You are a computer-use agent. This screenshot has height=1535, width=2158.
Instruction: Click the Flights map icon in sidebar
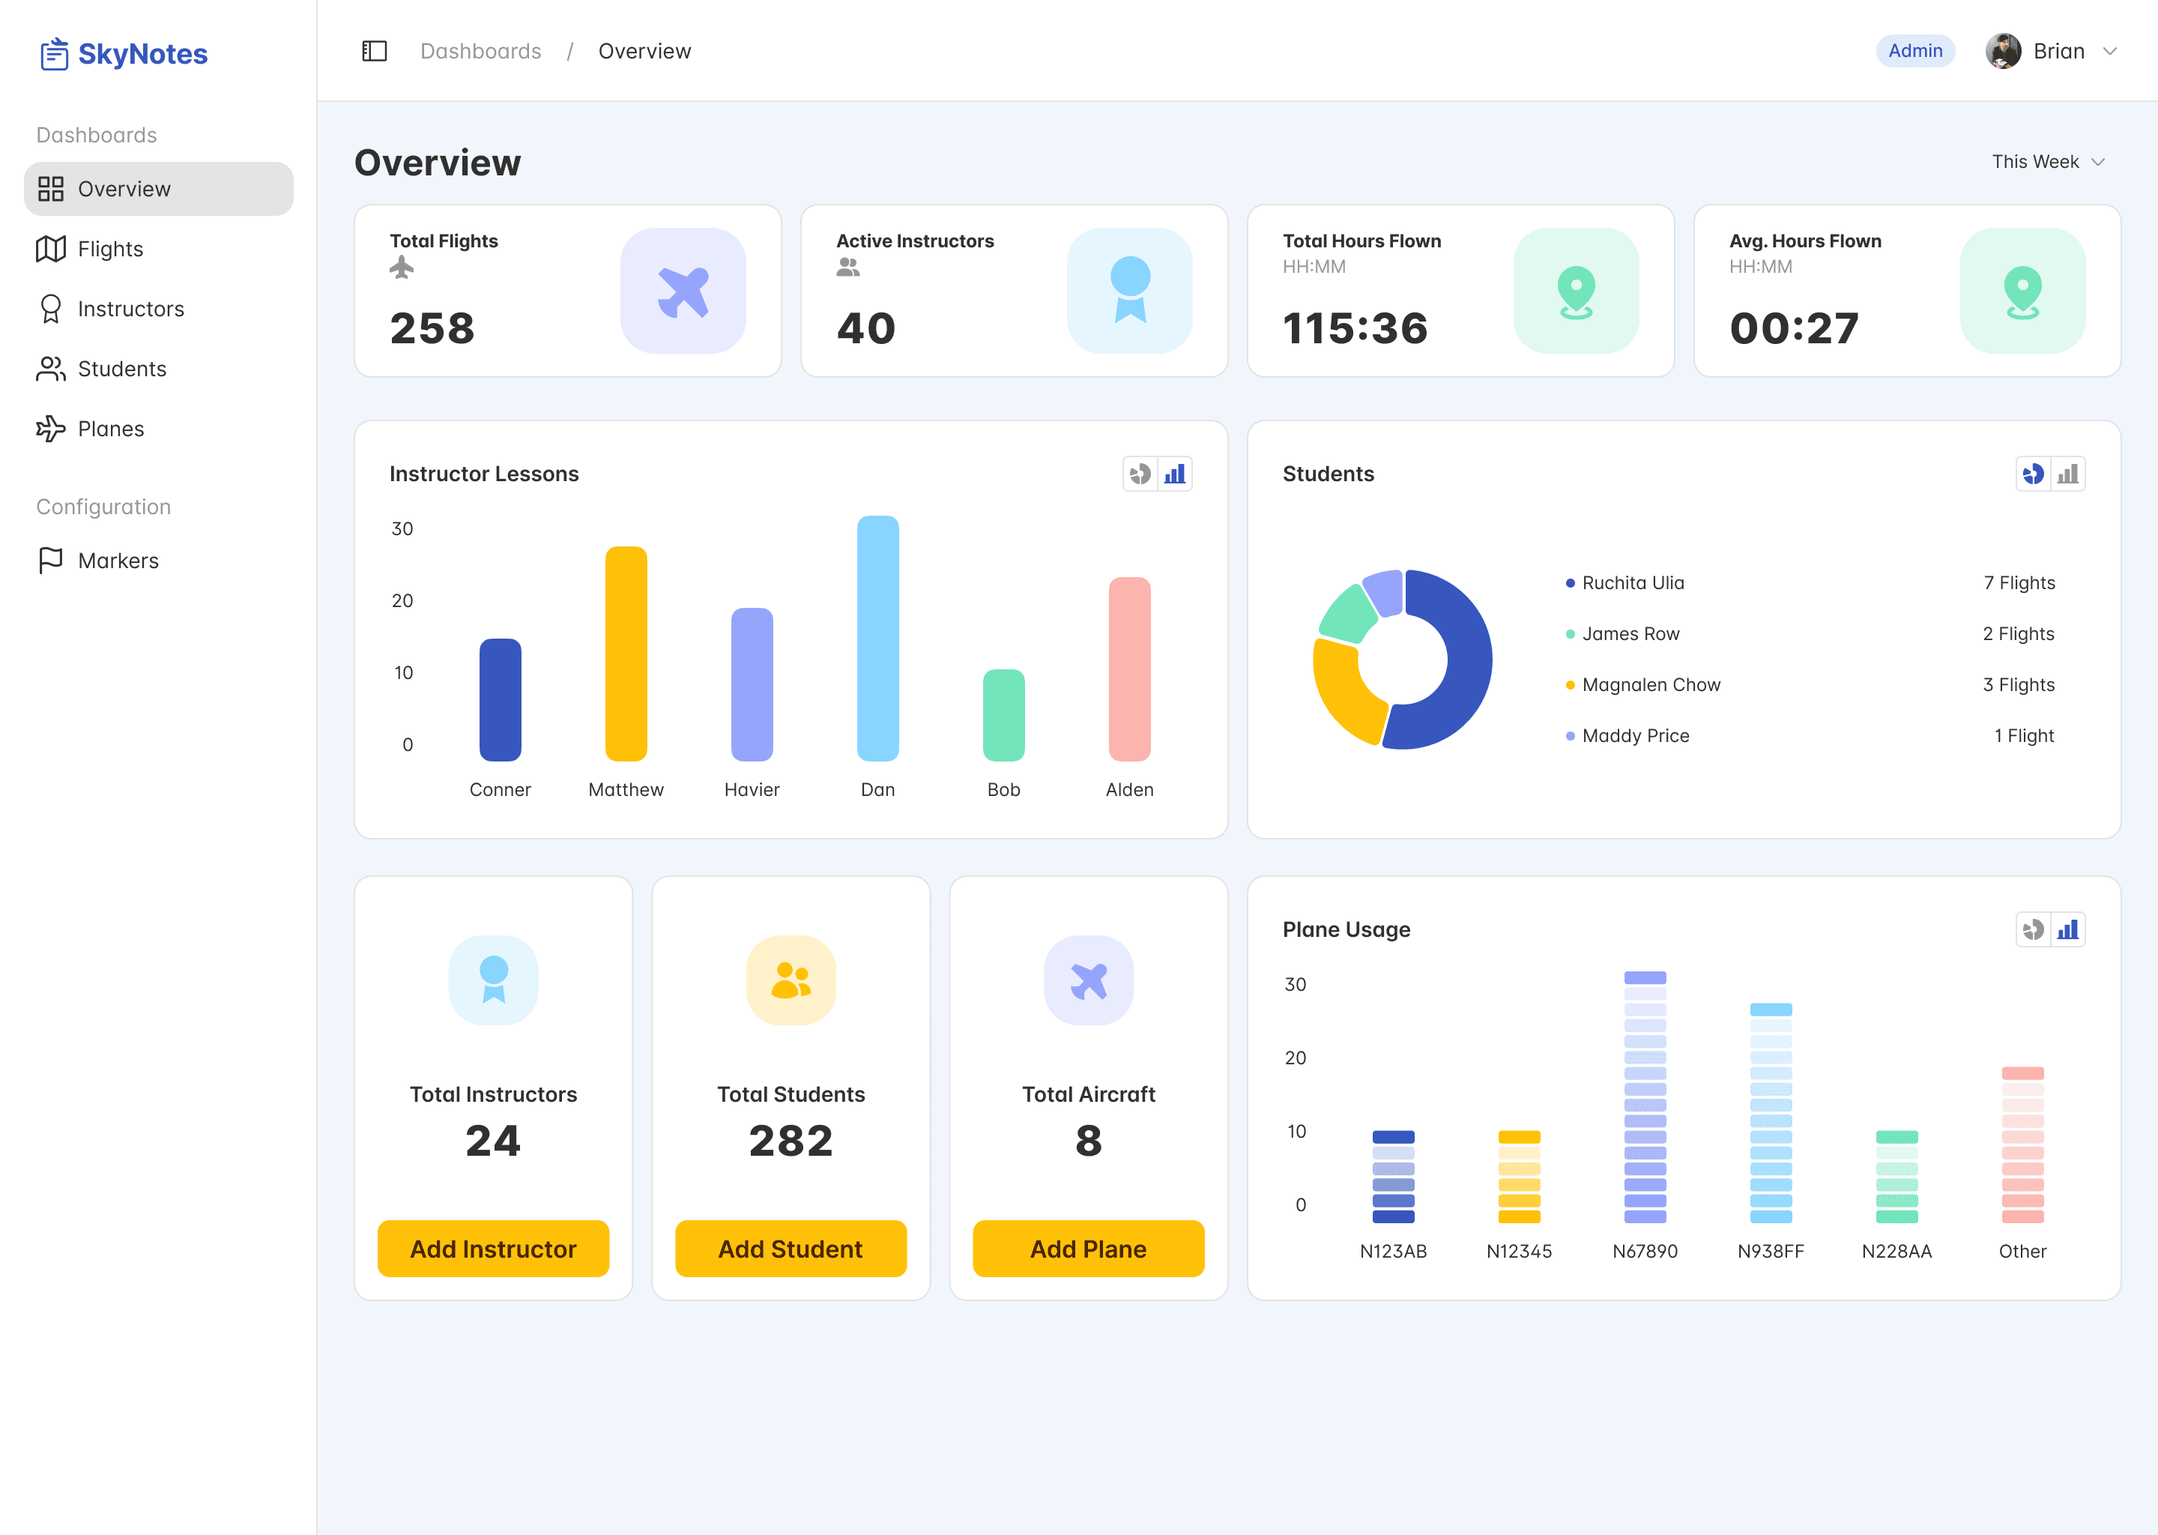click(x=51, y=249)
